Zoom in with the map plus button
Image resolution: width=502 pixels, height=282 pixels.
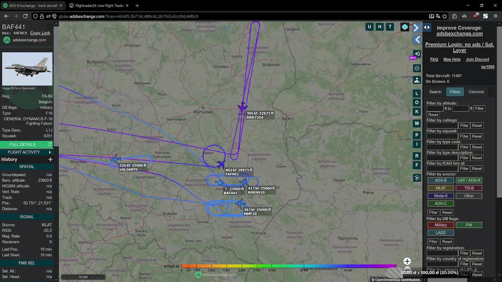click(x=407, y=261)
